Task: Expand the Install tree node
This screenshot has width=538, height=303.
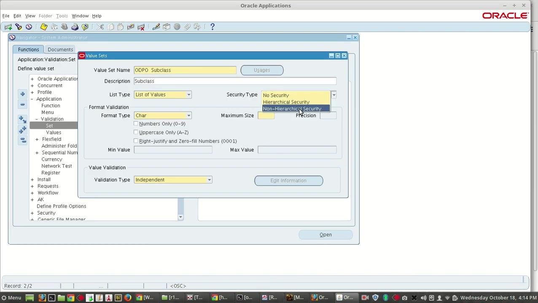Action: pos(32,180)
